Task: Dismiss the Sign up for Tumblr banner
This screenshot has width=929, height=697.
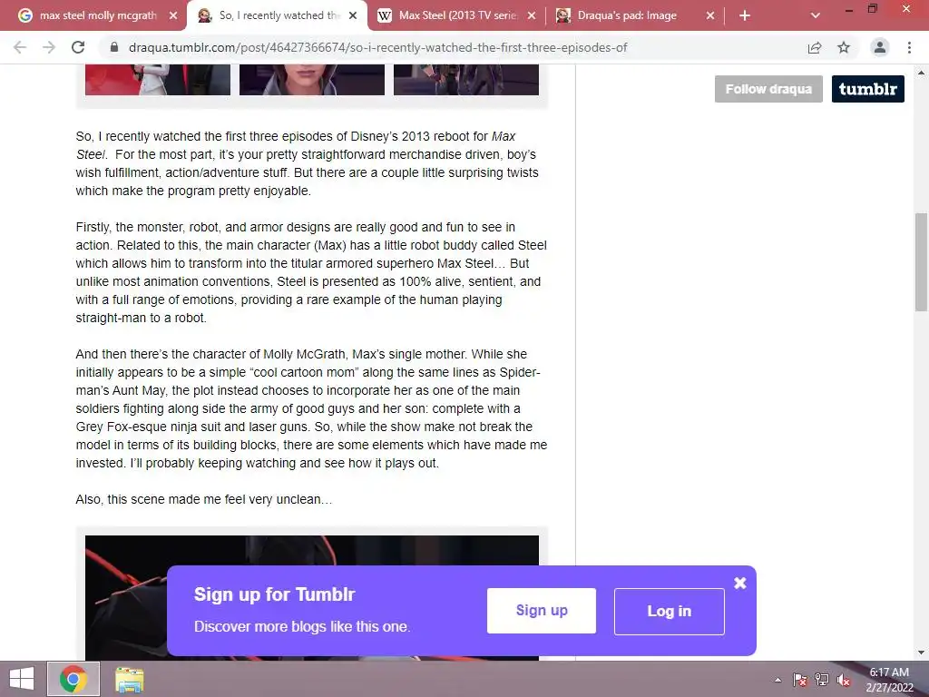Action: click(x=740, y=584)
